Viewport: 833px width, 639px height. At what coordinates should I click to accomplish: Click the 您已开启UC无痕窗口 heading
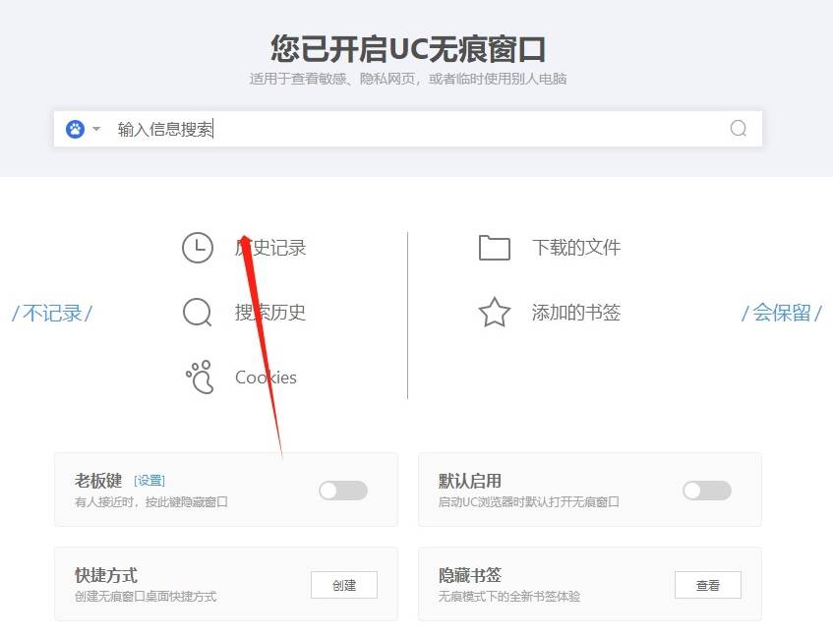tap(408, 49)
